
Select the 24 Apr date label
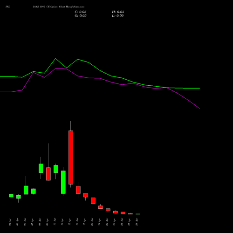pyautogui.click(x=122, y=222)
